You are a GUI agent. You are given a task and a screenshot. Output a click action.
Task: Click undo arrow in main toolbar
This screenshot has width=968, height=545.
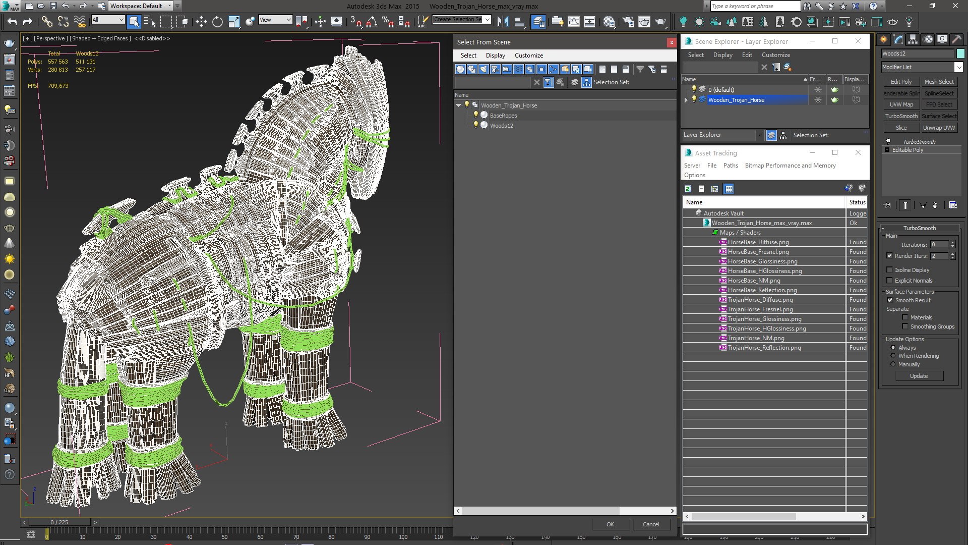[x=12, y=21]
